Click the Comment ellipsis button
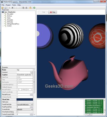The width and height of the screenshot is (107, 117). click(32, 72)
